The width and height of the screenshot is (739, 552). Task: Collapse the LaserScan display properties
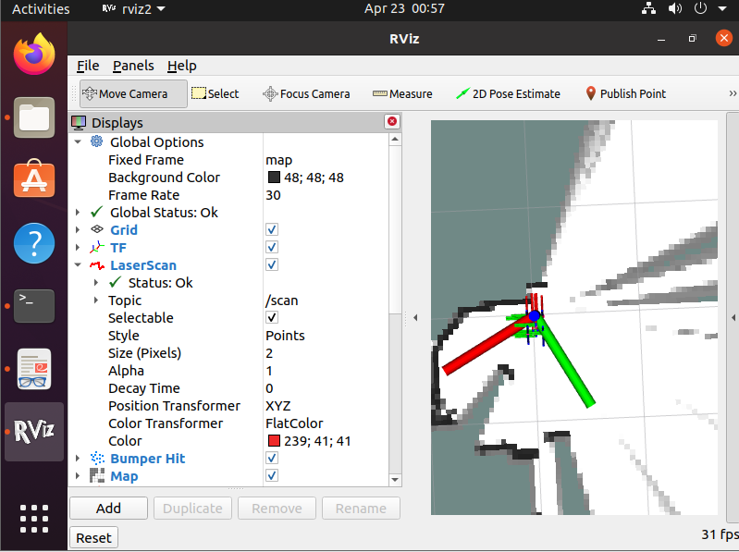79,264
